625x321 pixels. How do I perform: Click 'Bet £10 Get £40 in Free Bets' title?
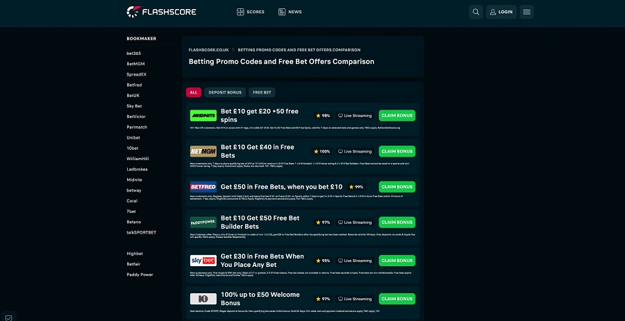click(258, 151)
